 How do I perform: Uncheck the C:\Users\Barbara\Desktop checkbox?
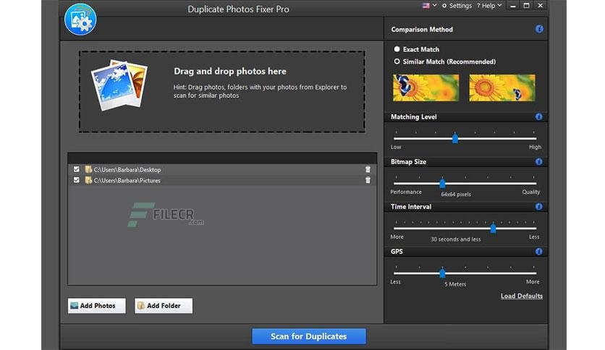click(77, 169)
